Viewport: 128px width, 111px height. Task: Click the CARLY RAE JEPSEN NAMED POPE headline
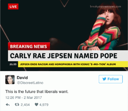(63, 56)
